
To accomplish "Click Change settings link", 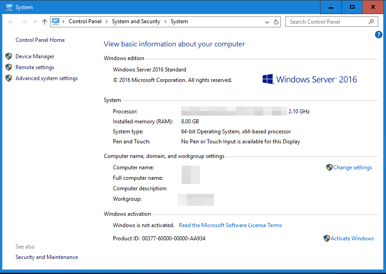I will click(x=352, y=167).
